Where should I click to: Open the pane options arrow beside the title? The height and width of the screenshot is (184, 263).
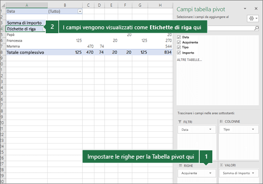pyautogui.click(x=245, y=8)
